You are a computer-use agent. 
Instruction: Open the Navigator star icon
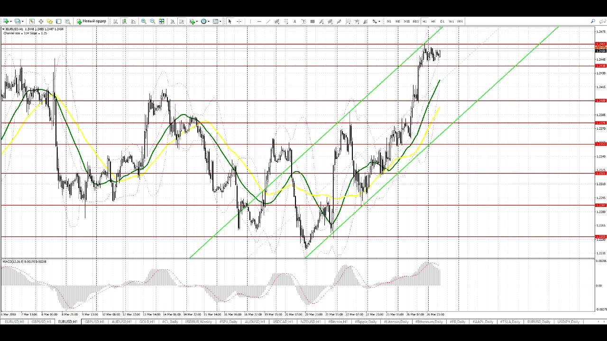coord(50,21)
